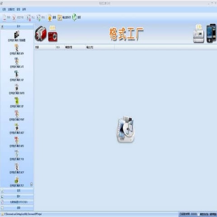Choose All to Mobile Device converter

tap(17, 36)
